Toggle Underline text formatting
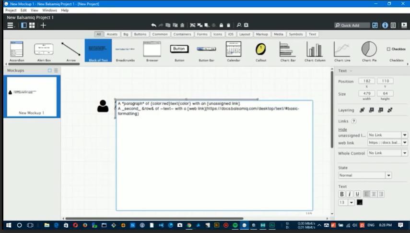The width and height of the screenshot is (410, 233). click(x=357, y=194)
